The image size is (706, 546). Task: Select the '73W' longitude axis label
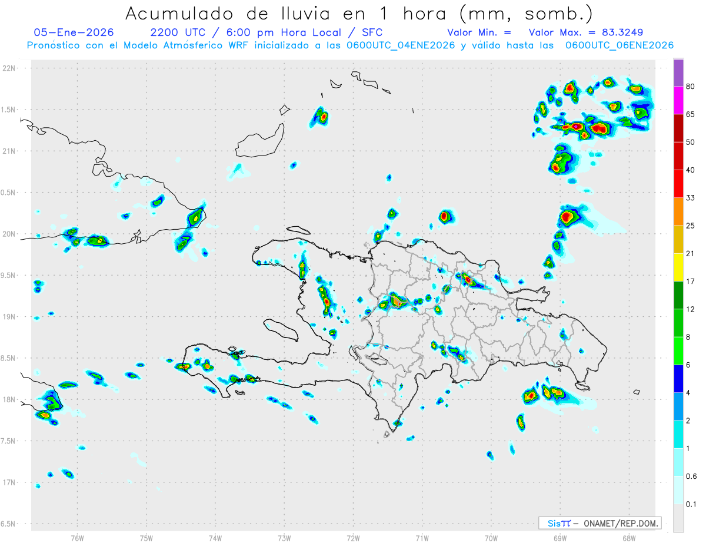pyautogui.click(x=284, y=538)
